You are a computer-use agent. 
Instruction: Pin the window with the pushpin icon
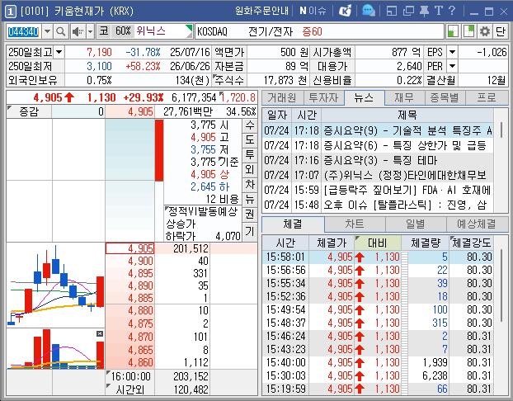coord(424,12)
